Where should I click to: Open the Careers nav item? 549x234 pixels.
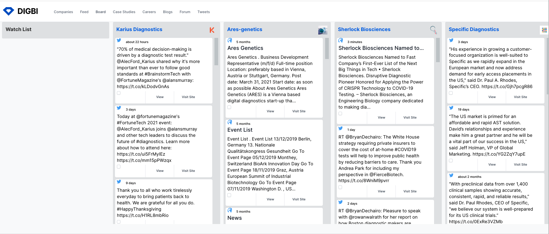click(x=149, y=12)
